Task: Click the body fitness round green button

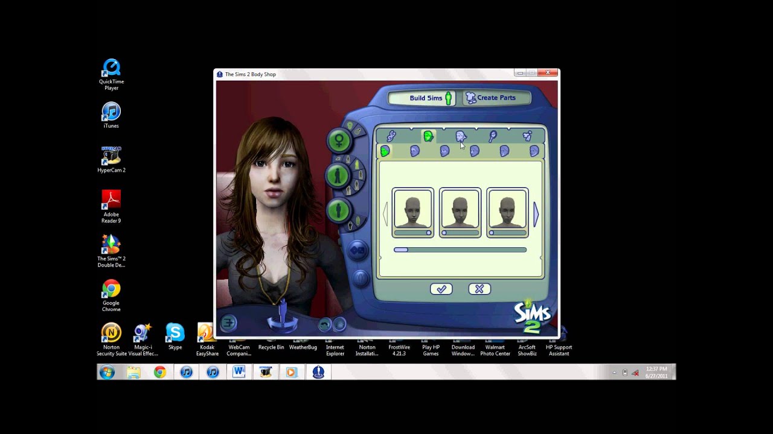Action: tap(338, 210)
